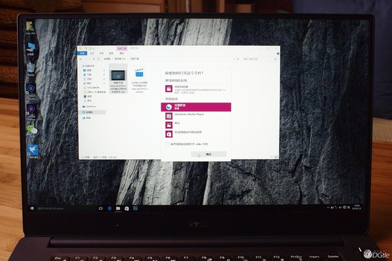Viewport: 392px width, 261px height.
Task: Switch to large icons view in status bar
Action: pyautogui.click(x=276, y=156)
